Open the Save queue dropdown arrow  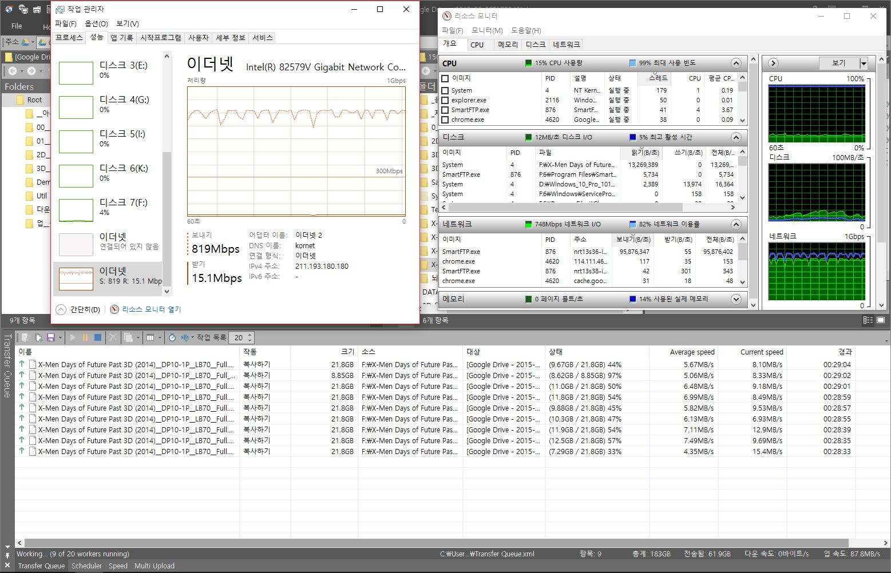click(60, 337)
